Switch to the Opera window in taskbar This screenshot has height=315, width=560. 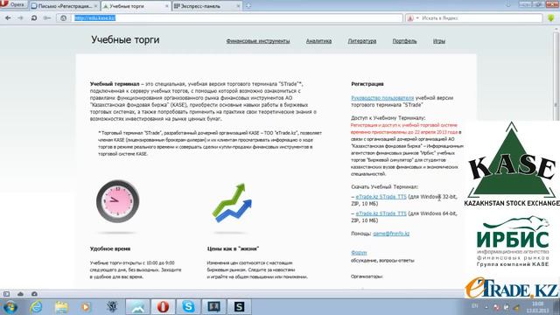click(x=163, y=307)
